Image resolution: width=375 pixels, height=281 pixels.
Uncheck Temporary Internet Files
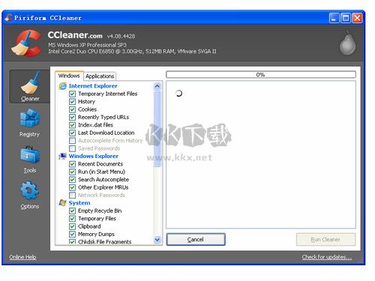pos(72,94)
